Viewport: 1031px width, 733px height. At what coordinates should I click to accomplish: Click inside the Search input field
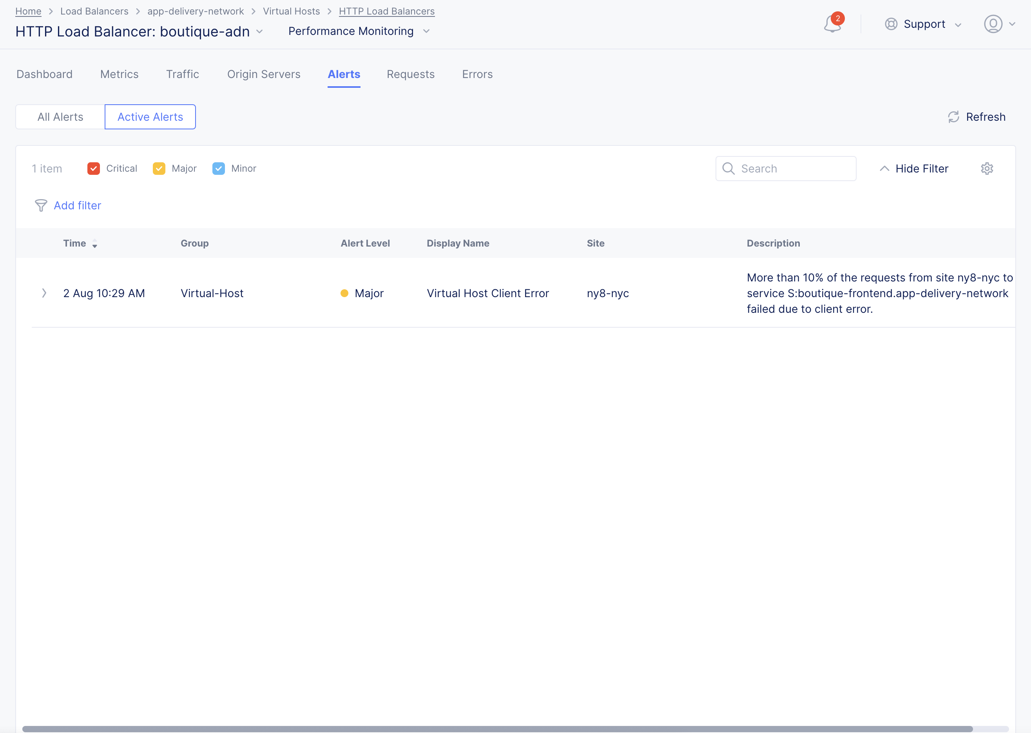794,169
